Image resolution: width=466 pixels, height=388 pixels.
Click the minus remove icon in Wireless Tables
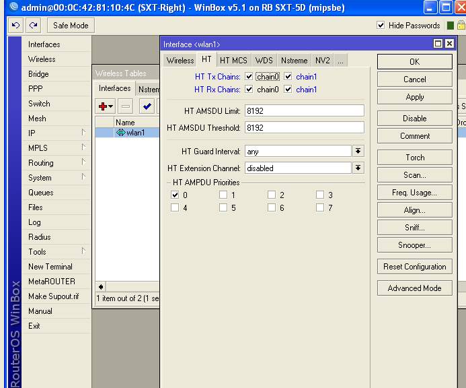pyautogui.click(x=126, y=106)
